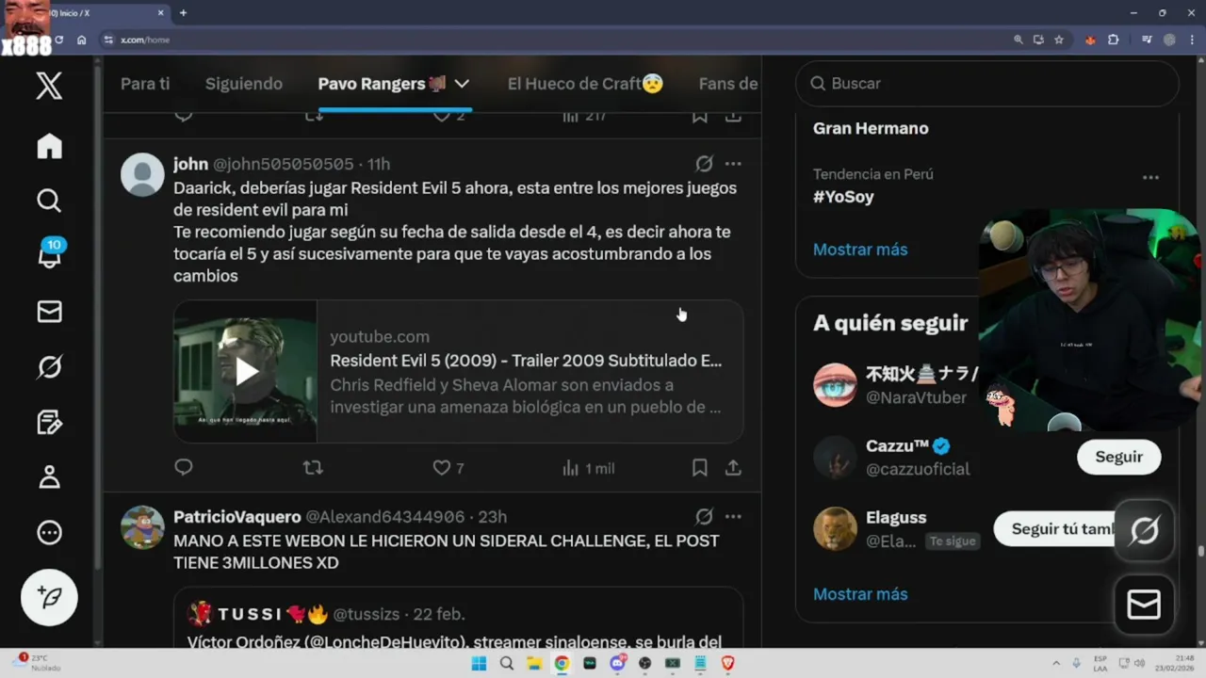This screenshot has width=1206, height=678.
Task: Go to Home via the house icon
Action: pos(49,146)
